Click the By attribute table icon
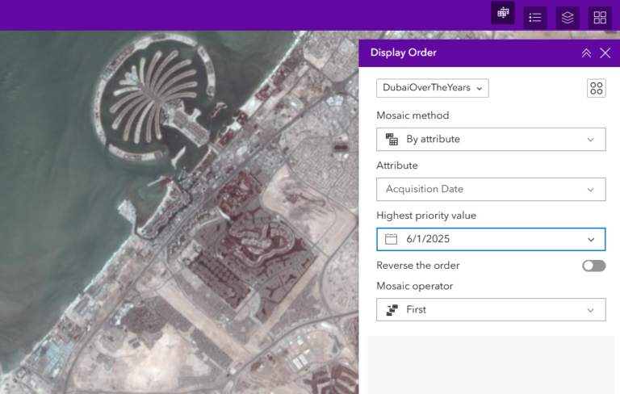This screenshot has height=394, width=620. [392, 139]
